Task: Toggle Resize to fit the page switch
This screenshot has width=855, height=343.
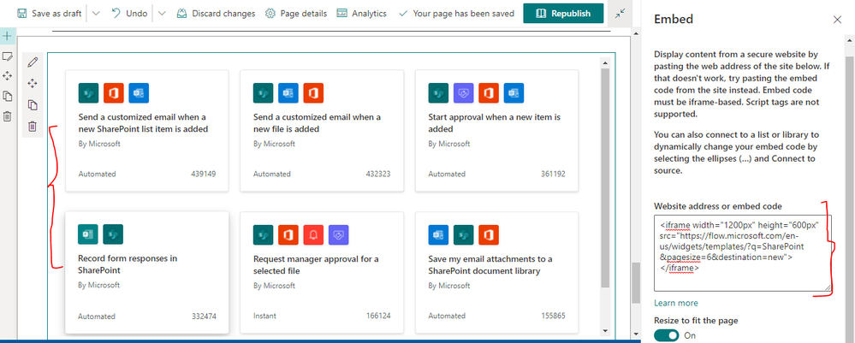Action: 667,335
